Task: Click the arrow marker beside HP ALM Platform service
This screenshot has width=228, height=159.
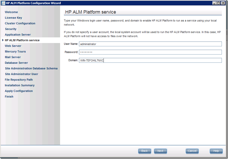Action: (x=3, y=40)
